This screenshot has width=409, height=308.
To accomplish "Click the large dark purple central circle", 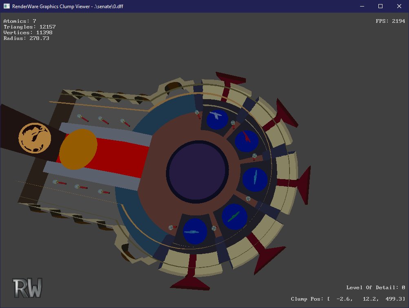I will (x=197, y=172).
